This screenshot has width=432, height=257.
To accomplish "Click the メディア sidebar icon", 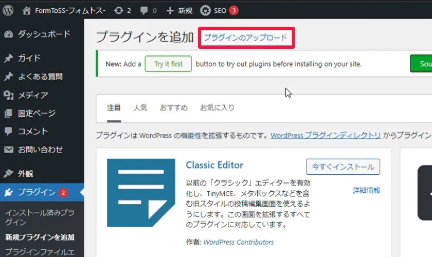I will point(8,95).
